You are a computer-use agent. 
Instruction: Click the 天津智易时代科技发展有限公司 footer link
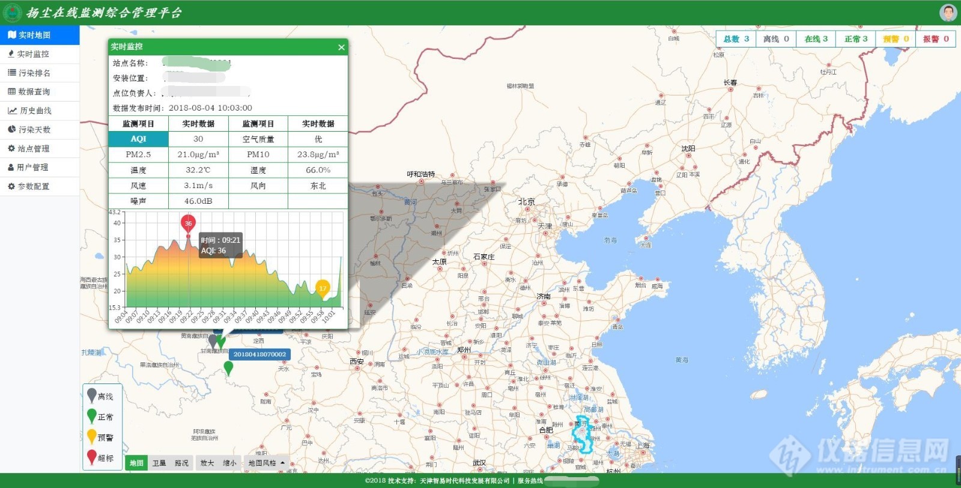point(464,481)
